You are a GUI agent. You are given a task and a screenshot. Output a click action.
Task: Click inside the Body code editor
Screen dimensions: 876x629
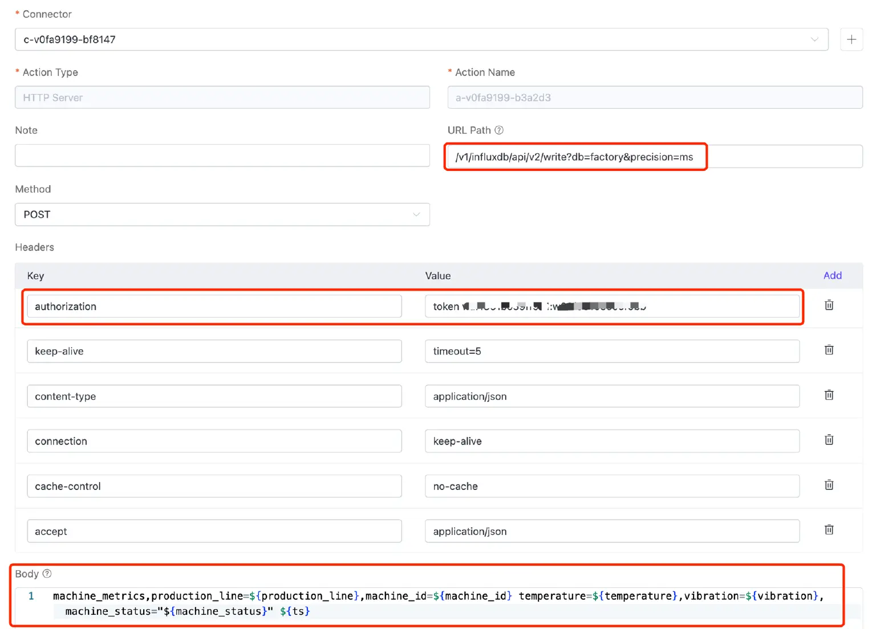(x=439, y=603)
